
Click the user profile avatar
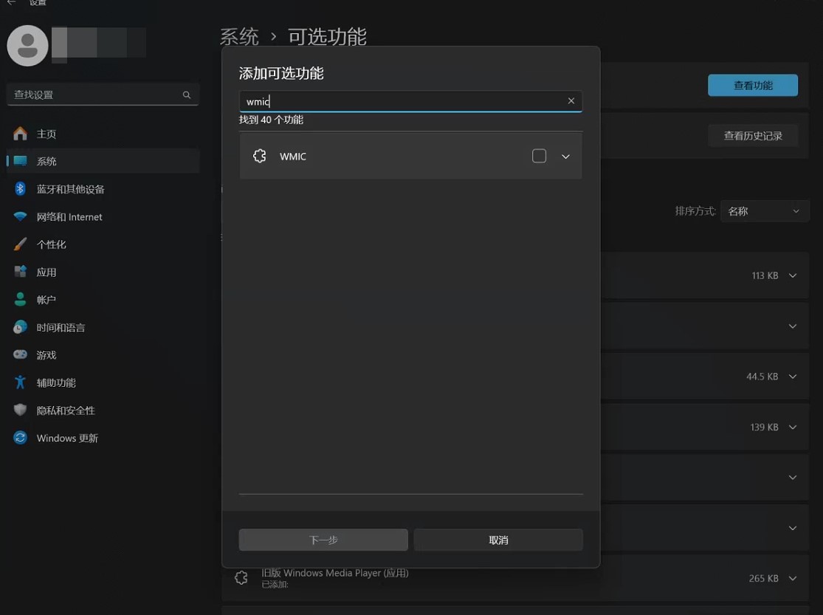27,46
